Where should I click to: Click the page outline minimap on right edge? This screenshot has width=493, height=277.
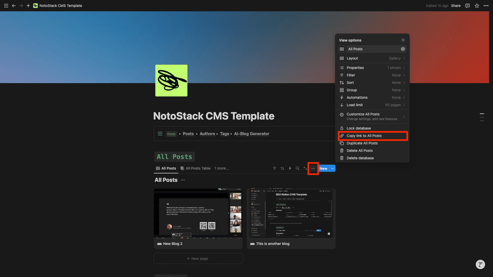point(482,117)
